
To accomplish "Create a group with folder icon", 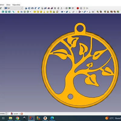I will pos(21,12).
